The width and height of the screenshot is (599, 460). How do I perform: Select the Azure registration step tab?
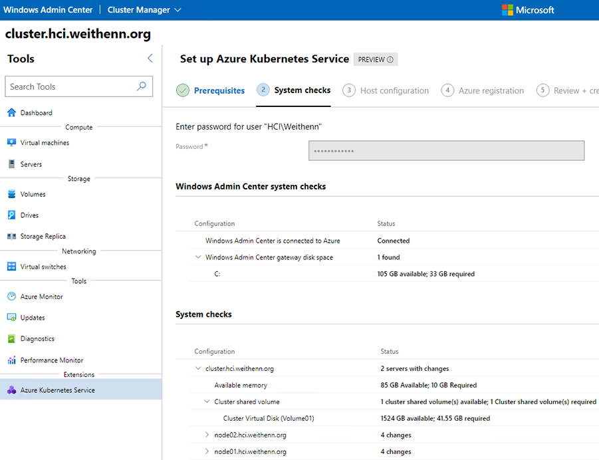tap(491, 90)
